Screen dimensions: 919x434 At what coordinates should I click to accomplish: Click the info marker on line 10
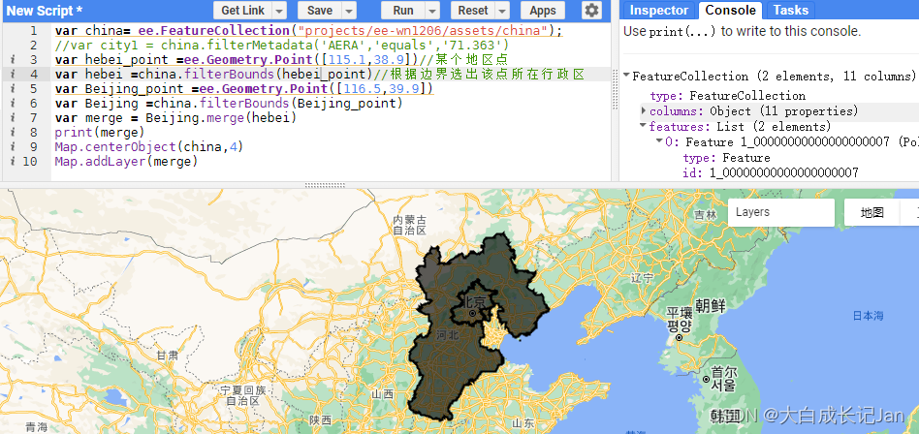(12, 161)
